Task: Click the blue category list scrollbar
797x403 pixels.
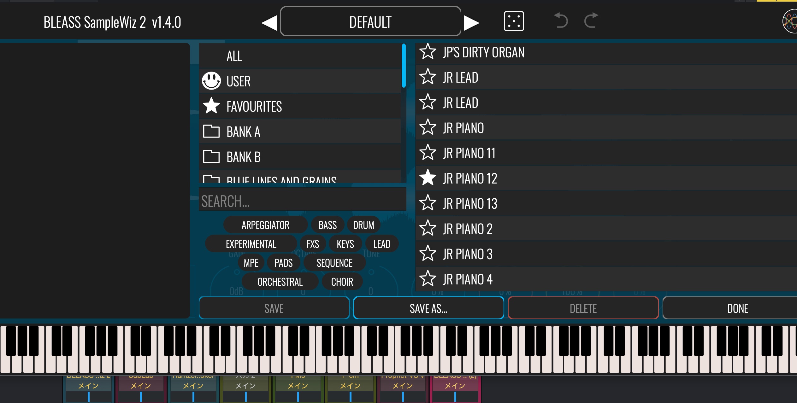Action: pos(404,66)
